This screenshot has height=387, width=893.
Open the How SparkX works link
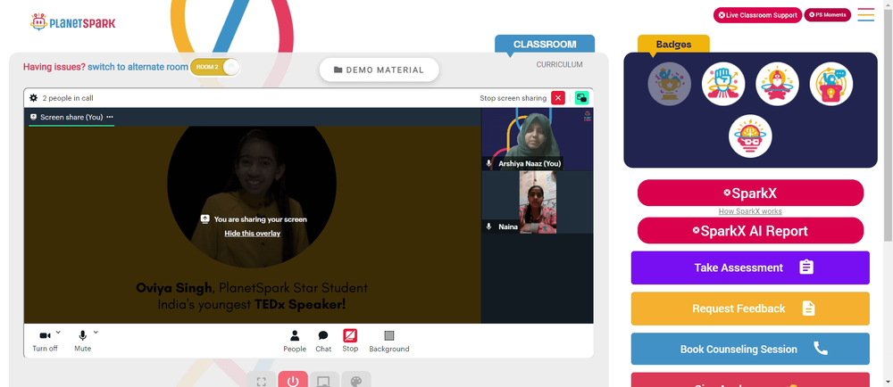tap(750, 211)
